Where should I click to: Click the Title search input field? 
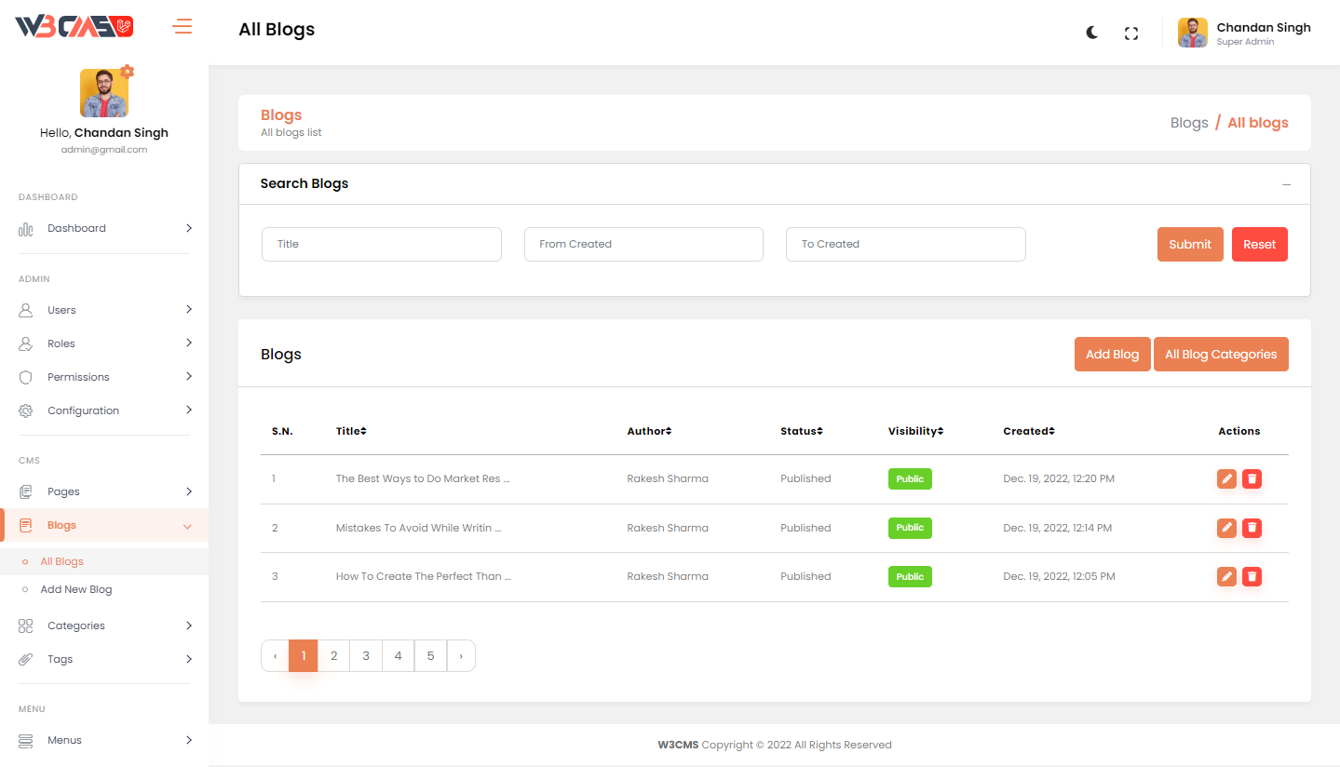coord(381,244)
